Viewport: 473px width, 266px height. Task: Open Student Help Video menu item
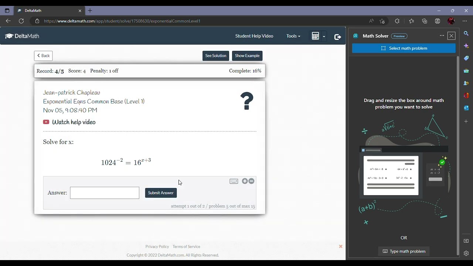click(x=254, y=36)
